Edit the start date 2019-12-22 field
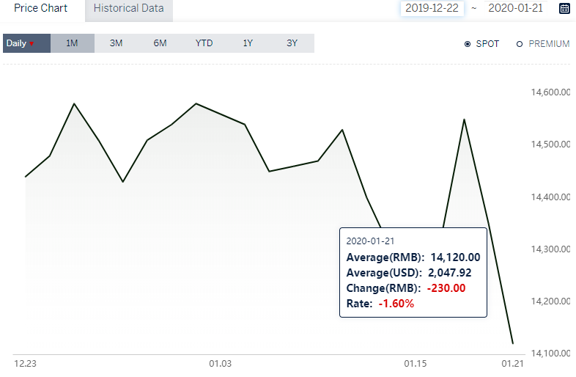The height and width of the screenshot is (377, 576). pyautogui.click(x=432, y=8)
